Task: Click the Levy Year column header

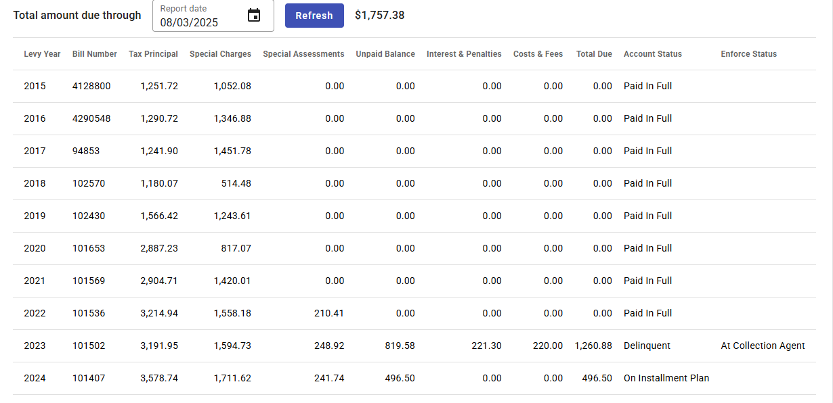Action: (x=42, y=54)
